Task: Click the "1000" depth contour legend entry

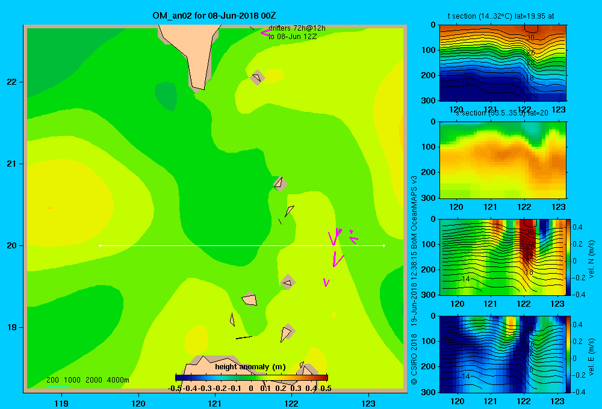Action: click(x=72, y=380)
